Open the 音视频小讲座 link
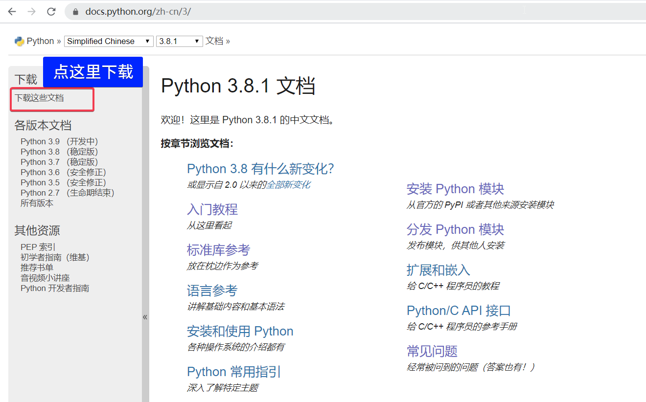This screenshot has width=646, height=402. tap(45, 278)
